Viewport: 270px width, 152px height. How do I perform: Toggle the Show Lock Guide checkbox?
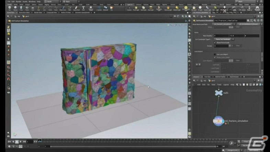[x=215, y=57]
